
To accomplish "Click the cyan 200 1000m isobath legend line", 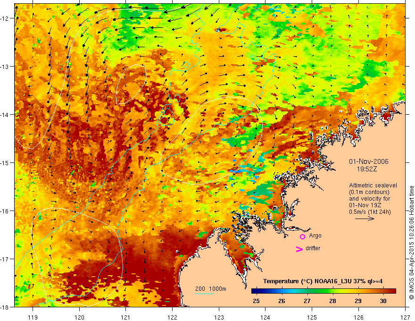I will point(204,294).
